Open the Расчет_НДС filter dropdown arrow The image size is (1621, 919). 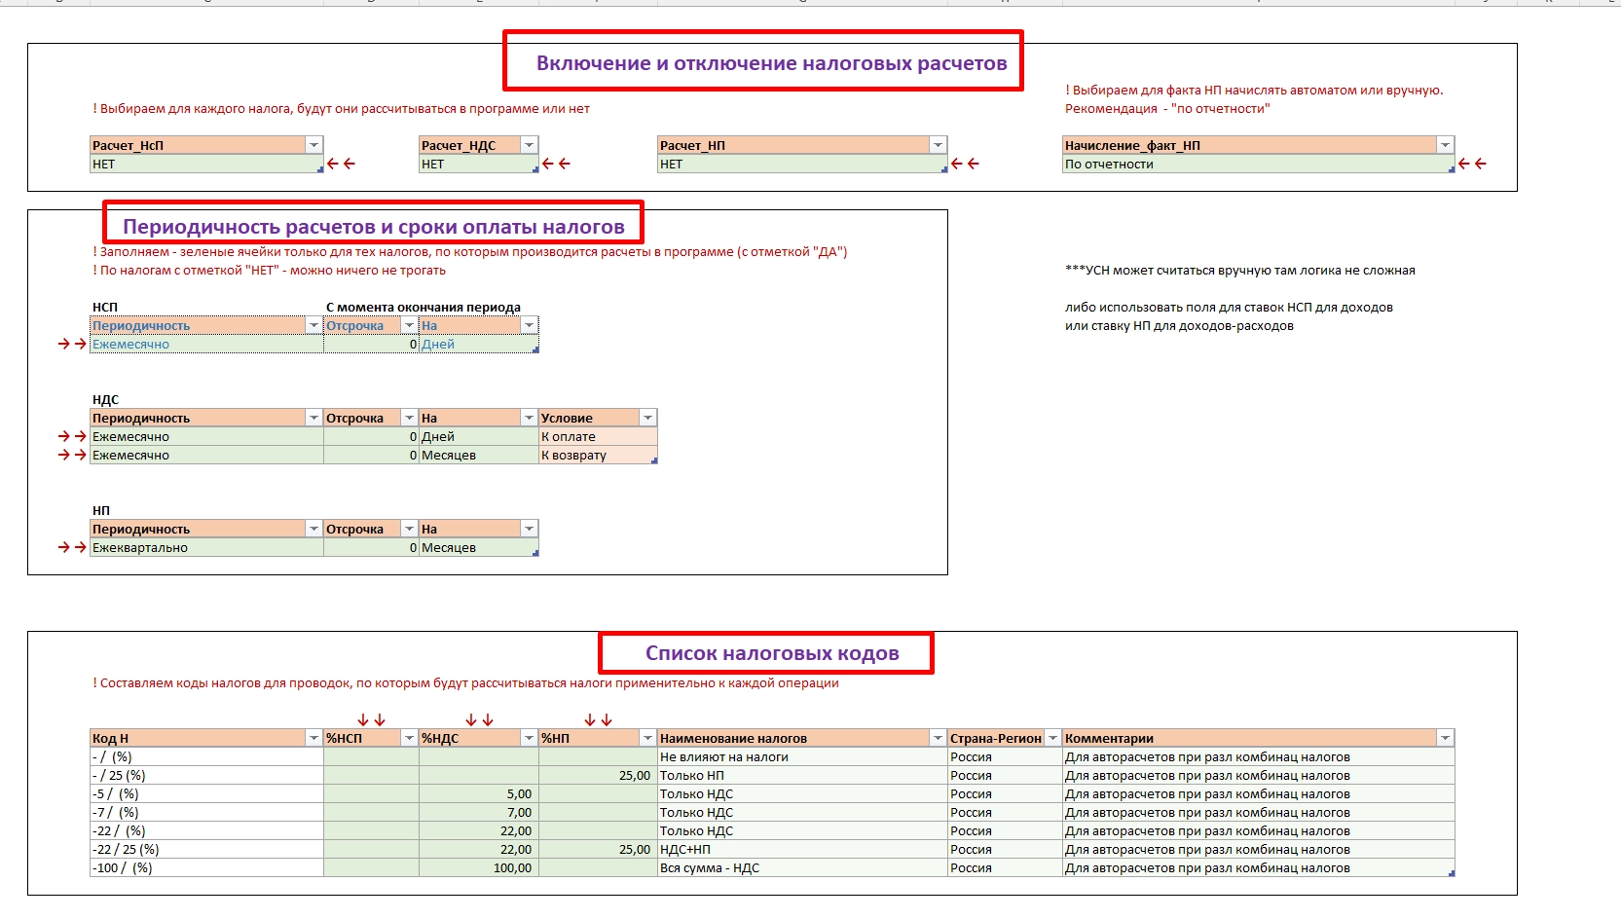pos(529,145)
